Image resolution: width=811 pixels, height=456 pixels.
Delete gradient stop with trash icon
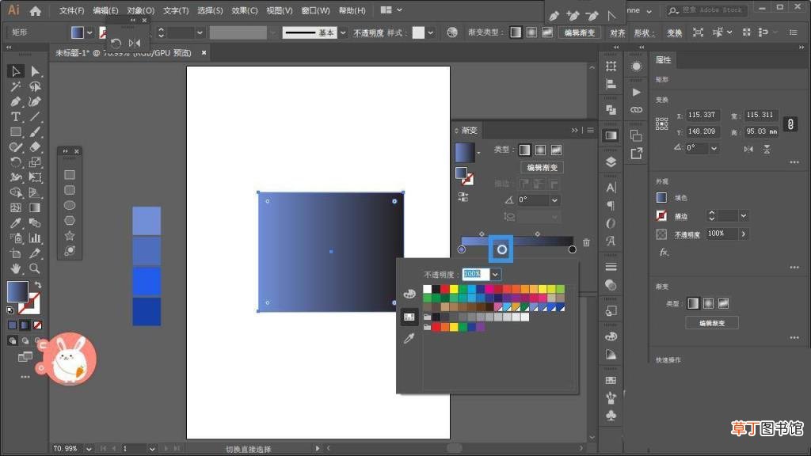586,242
